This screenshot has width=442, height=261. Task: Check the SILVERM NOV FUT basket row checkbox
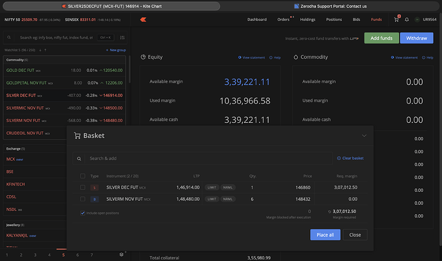(83, 199)
